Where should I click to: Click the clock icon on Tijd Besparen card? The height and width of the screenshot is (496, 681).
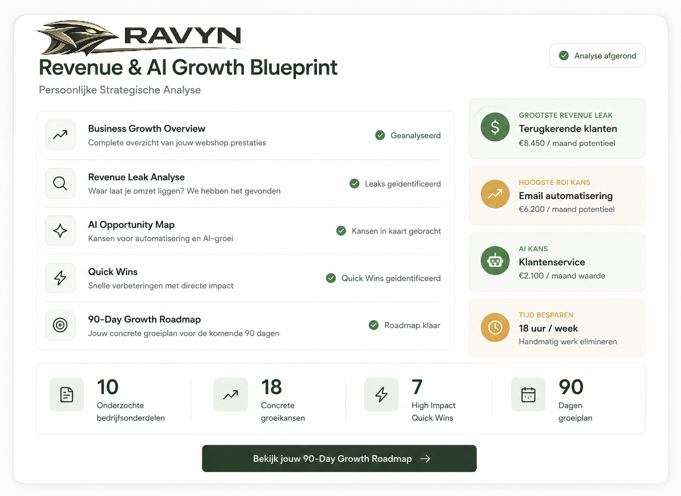(x=495, y=327)
